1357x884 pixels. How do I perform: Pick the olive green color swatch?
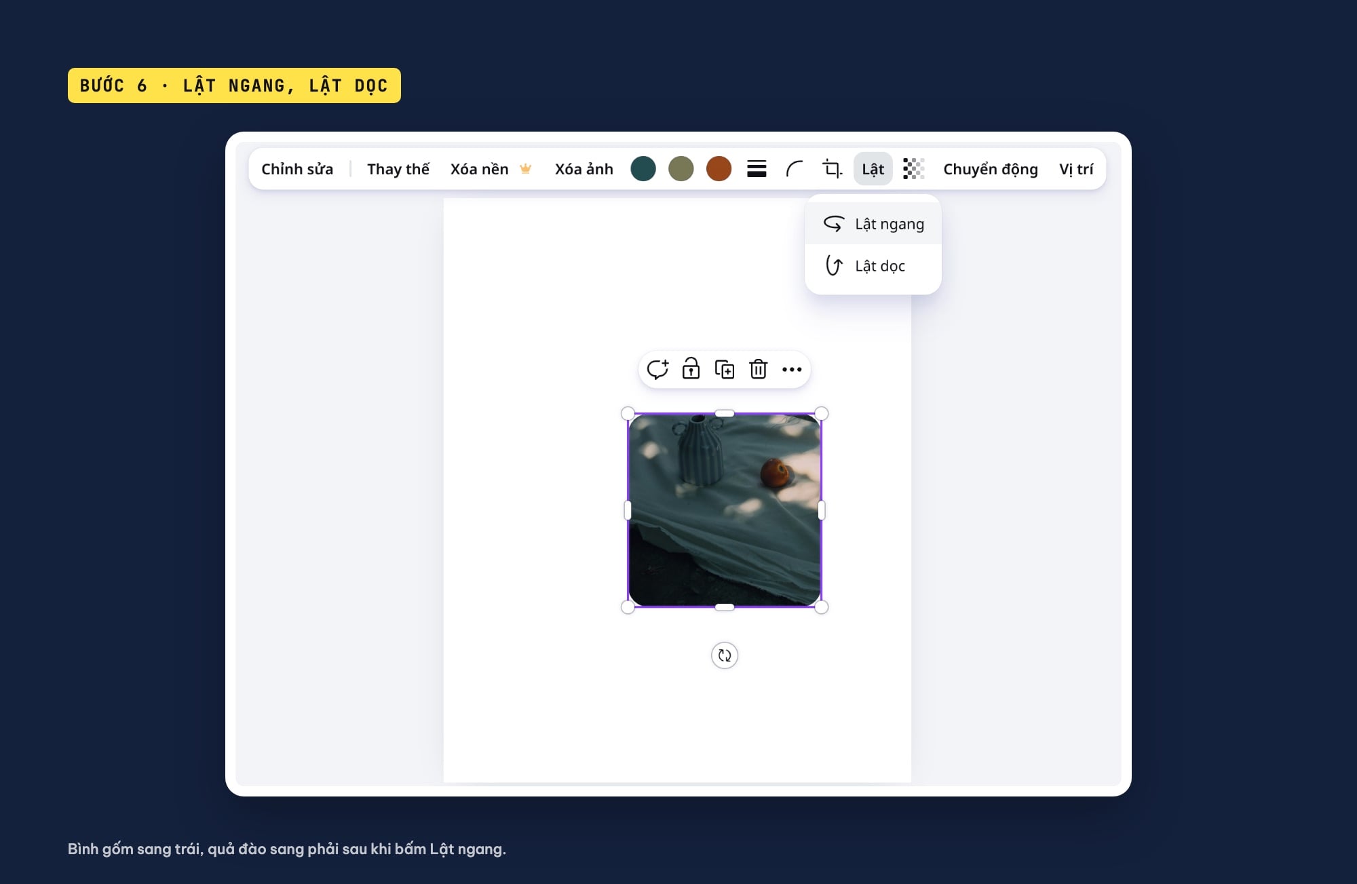point(681,169)
